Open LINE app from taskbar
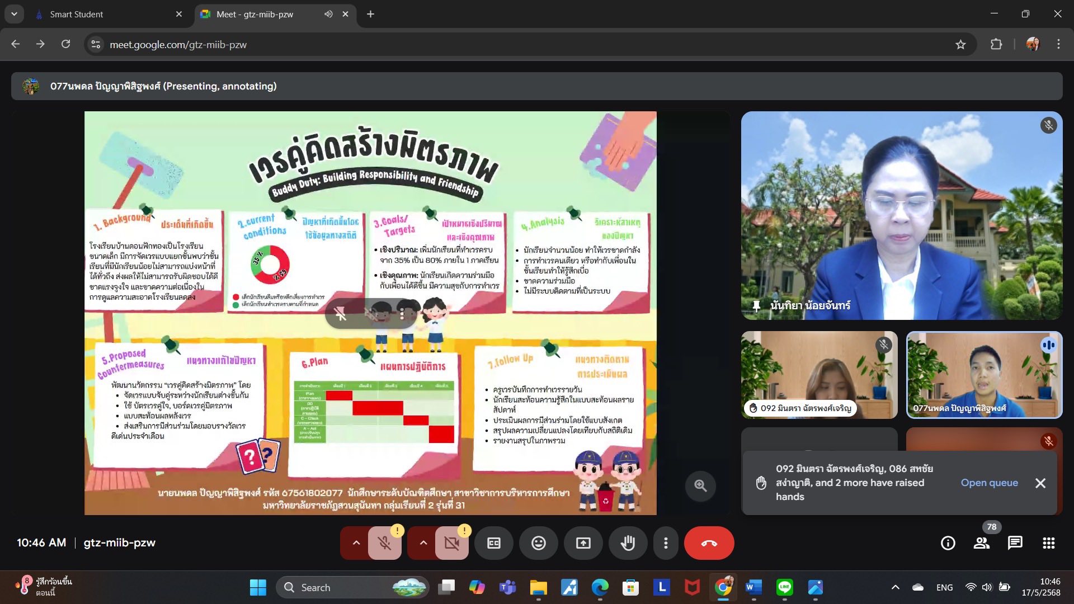This screenshot has width=1074, height=604. pyautogui.click(x=785, y=588)
